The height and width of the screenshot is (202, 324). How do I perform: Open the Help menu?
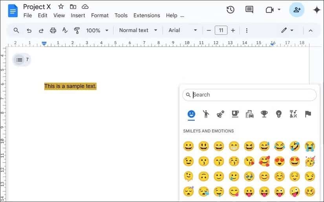[x=172, y=15]
